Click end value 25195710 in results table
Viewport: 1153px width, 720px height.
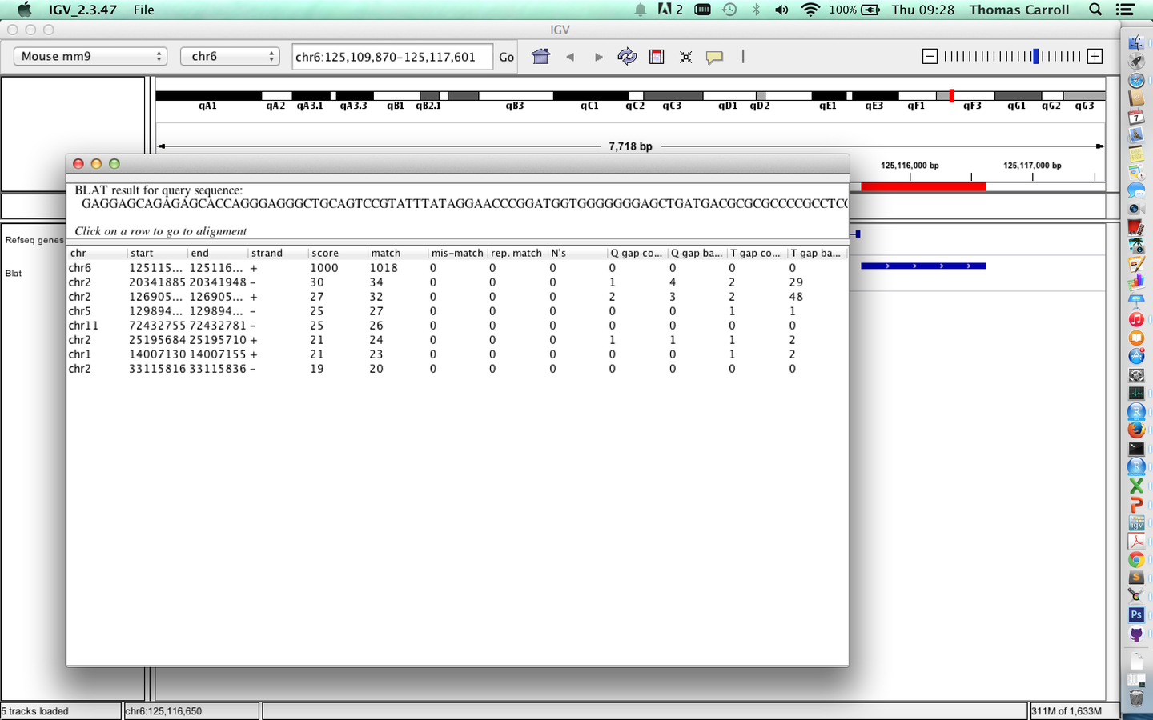pos(218,340)
